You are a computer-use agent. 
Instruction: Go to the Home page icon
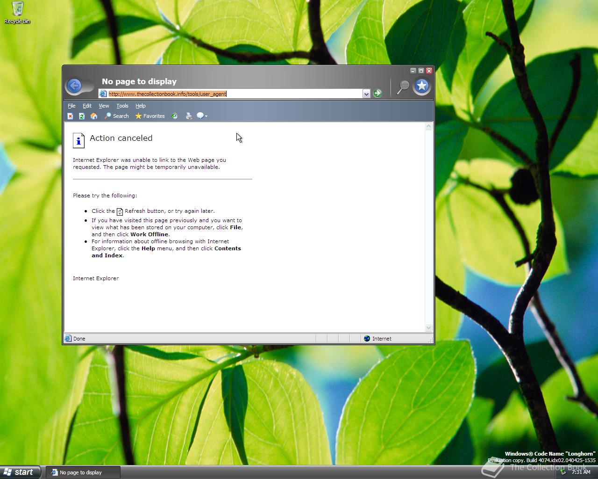pos(94,116)
